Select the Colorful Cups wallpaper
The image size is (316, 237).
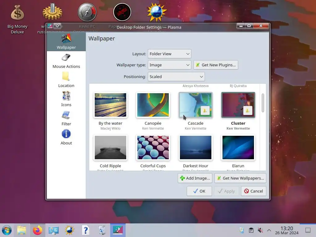tap(153, 147)
